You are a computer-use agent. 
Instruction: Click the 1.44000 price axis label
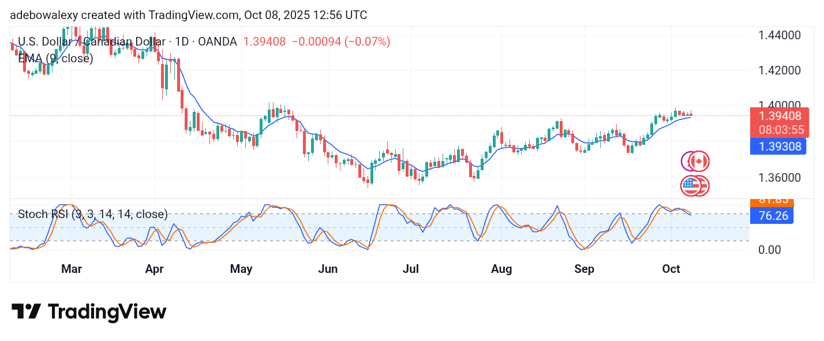click(x=779, y=35)
